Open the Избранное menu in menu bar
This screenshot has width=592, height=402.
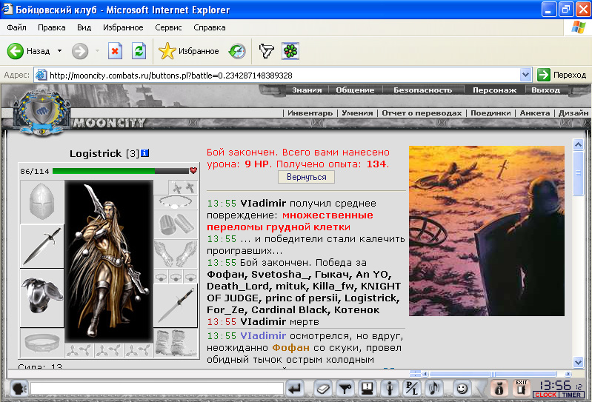[123, 27]
